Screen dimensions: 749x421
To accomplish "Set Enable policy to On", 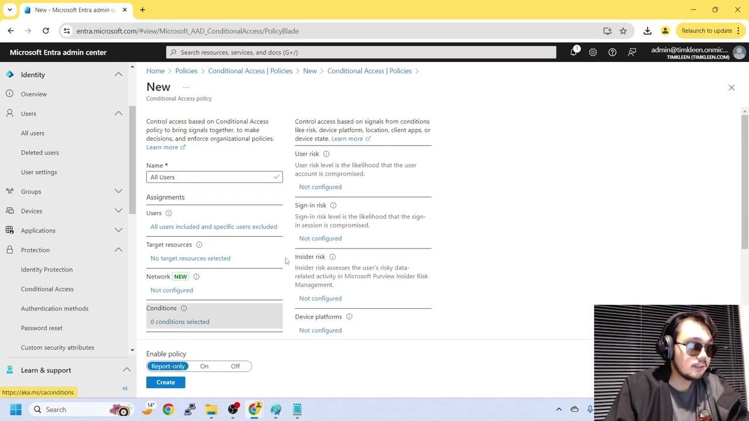I will (x=204, y=366).
